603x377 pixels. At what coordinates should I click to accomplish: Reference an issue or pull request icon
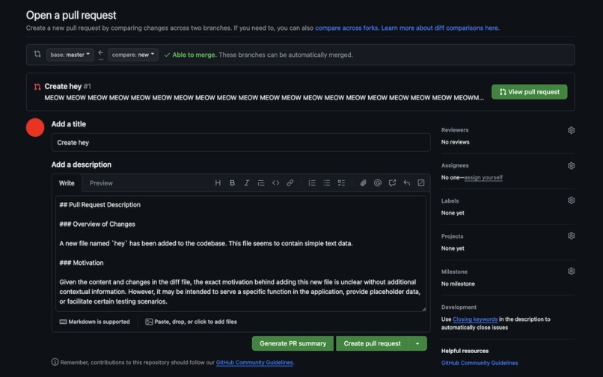click(392, 183)
